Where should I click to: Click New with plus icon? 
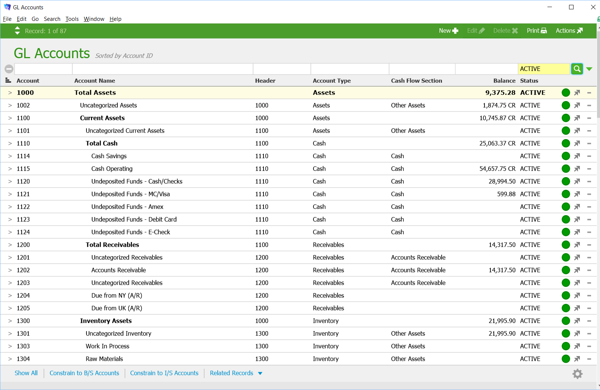pos(448,31)
